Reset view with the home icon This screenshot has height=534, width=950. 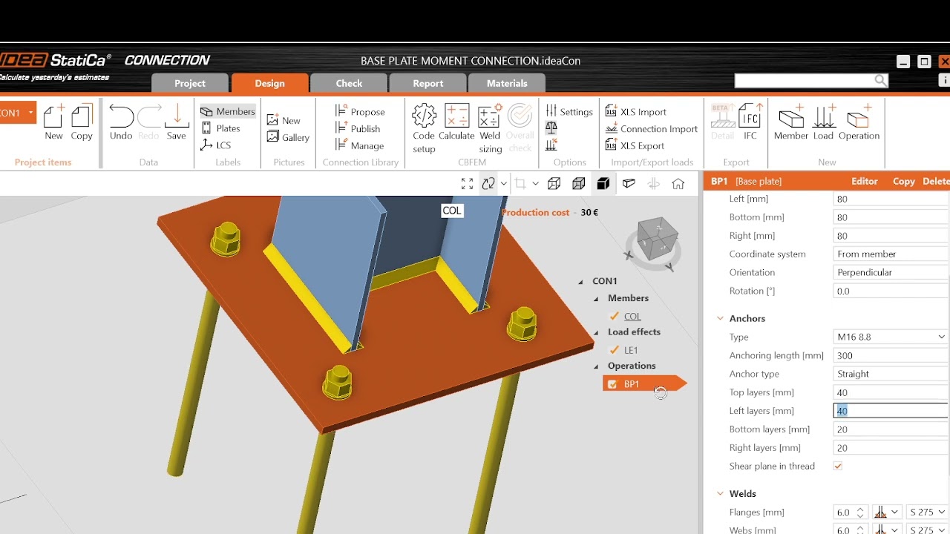(678, 184)
